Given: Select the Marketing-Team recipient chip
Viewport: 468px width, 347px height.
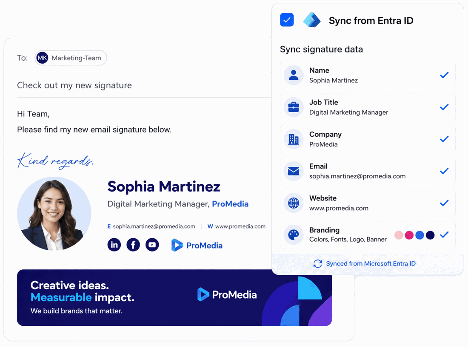Looking at the screenshot, I should tap(71, 58).
